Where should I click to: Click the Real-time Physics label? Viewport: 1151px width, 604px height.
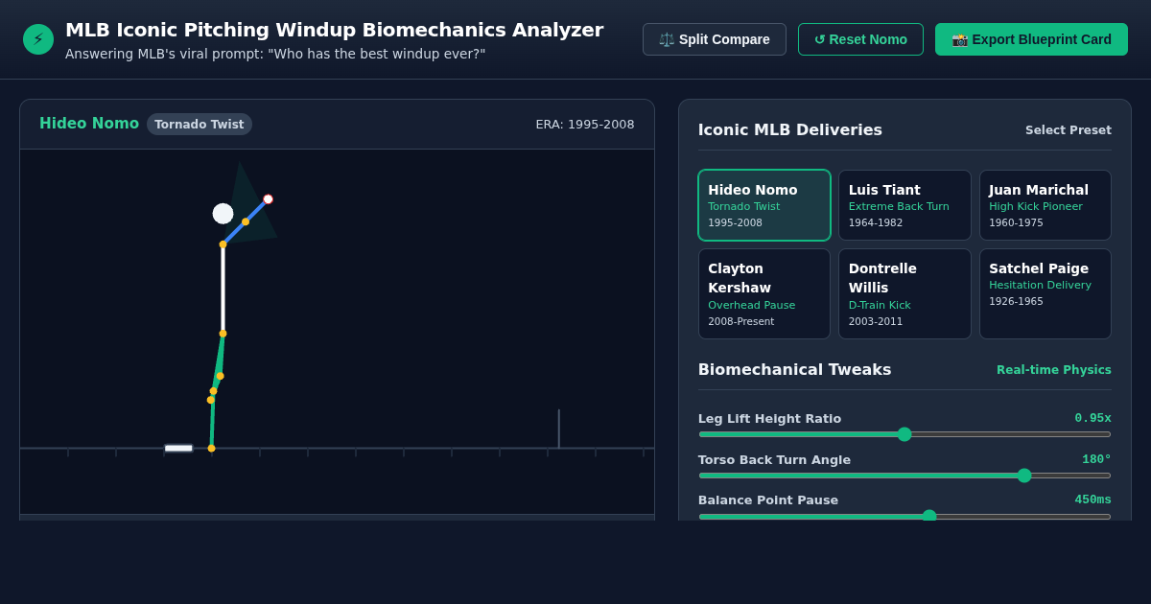(x=1054, y=370)
